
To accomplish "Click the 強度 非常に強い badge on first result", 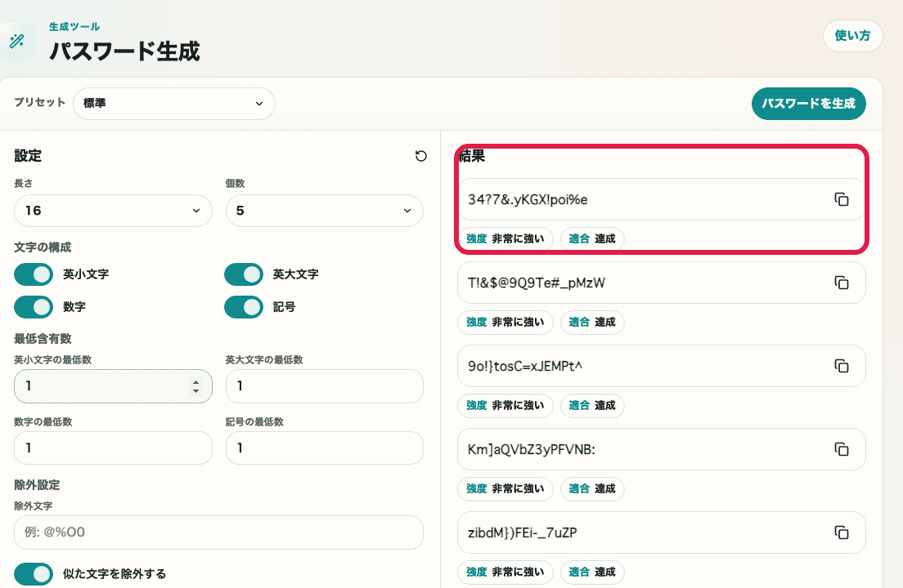I will (x=505, y=238).
